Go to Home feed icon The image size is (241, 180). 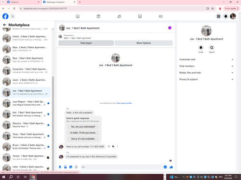(78, 16)
